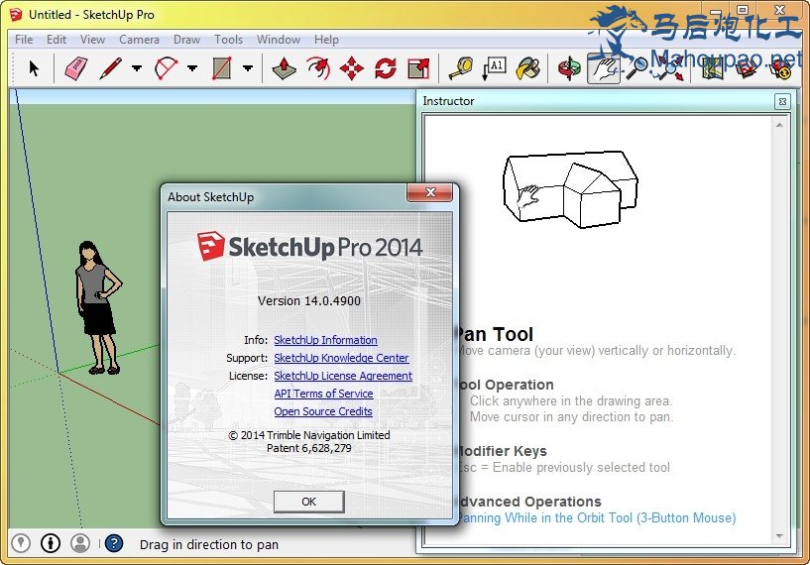Select the Paint Bucket tool

(528, 68)
